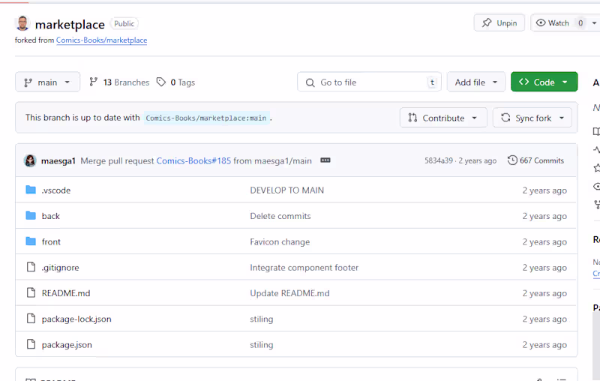Click the code brackets icon in Code button
600x381 pixels.
coord(523,82)
